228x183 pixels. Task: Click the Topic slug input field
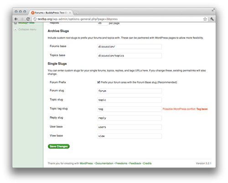point(130,100)
